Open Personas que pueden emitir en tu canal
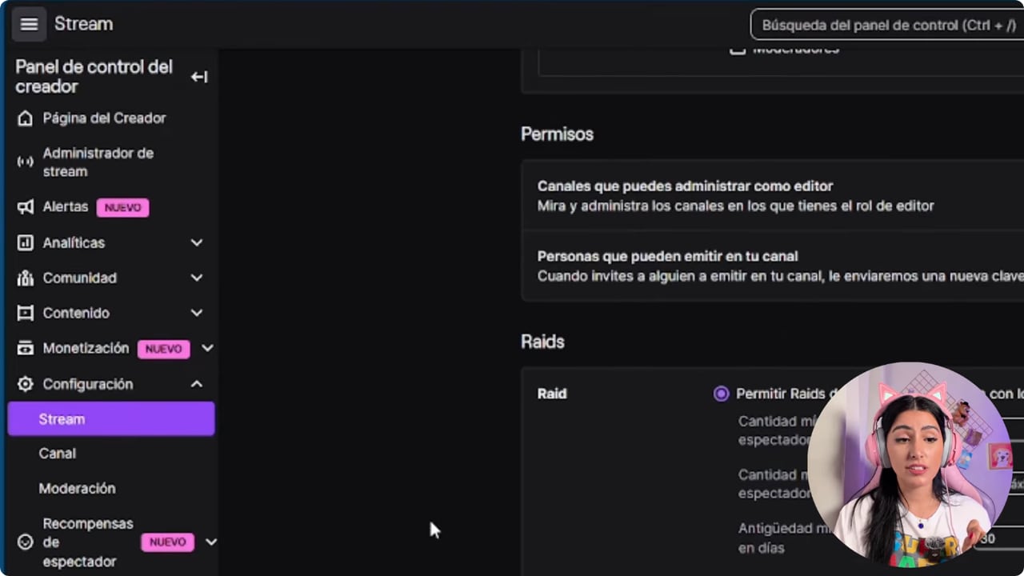Screen dimensions: 1024x576 coord(773,266)
